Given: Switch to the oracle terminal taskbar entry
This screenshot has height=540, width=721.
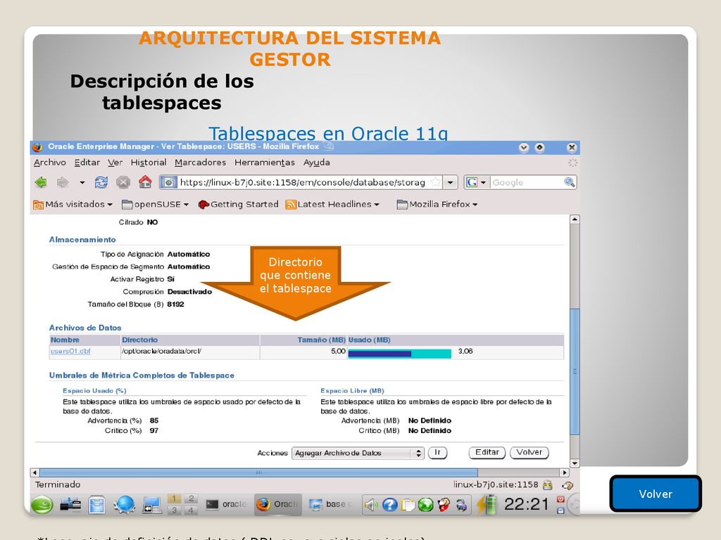Looking at the screenshot, I should point(226,505).
